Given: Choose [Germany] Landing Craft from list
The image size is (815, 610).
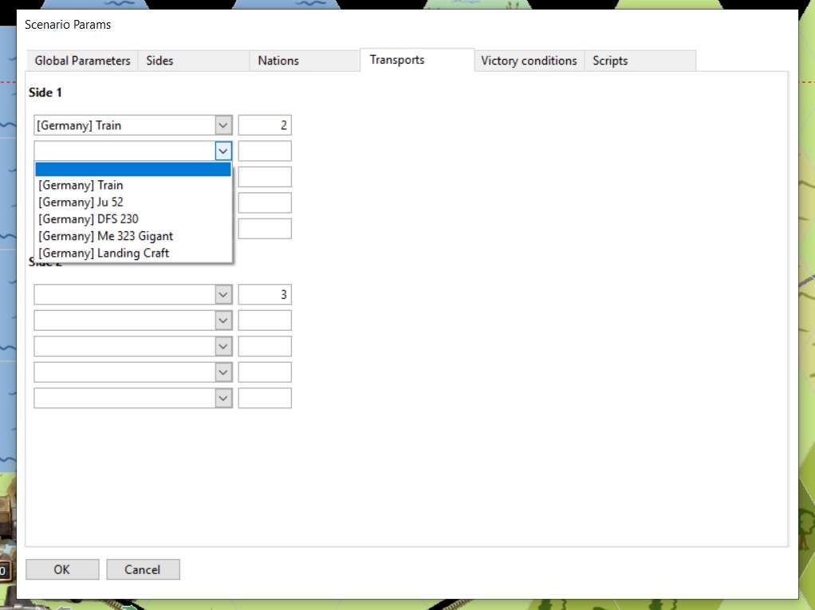Looking at the screenshot, I should [104, 253].
